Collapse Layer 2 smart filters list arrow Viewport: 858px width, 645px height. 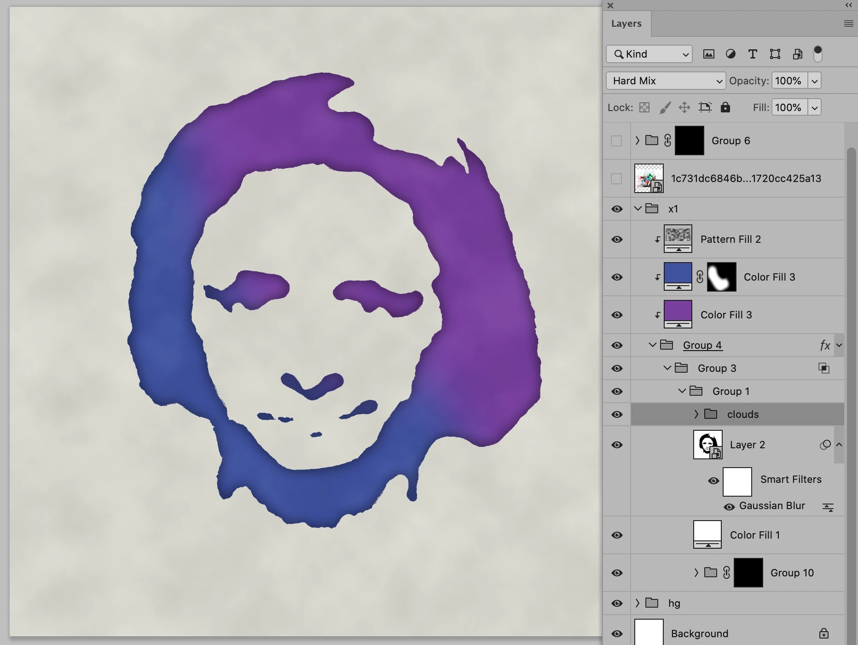click(x=839, y=445)
